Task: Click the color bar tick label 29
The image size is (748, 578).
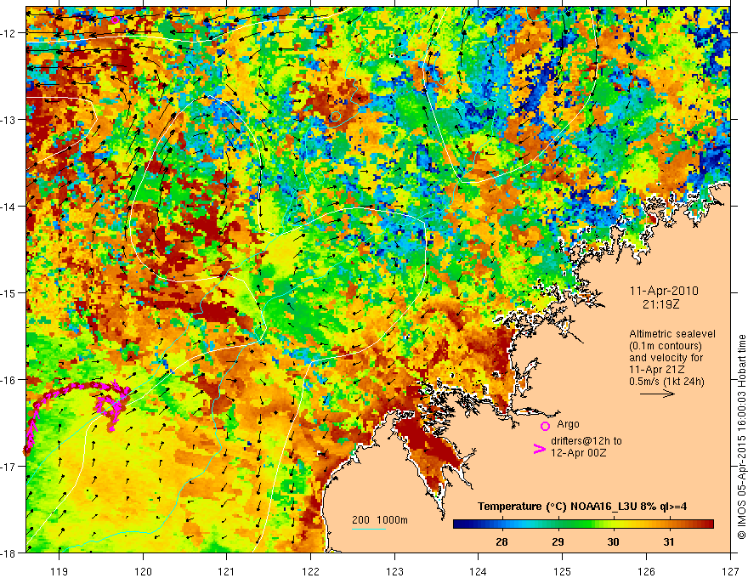Action: point(558,541)
